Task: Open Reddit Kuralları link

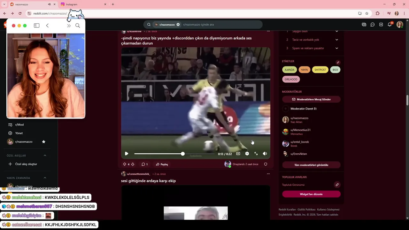Action: [x=287, y=210]
